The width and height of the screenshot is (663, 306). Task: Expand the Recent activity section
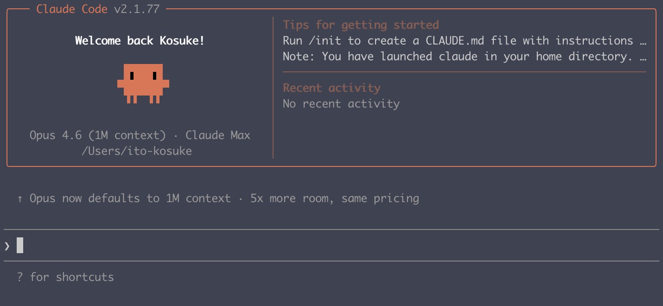(x=332, y=88)
